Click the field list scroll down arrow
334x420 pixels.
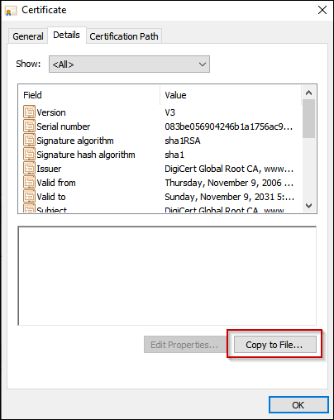click(x=308, y=206)
